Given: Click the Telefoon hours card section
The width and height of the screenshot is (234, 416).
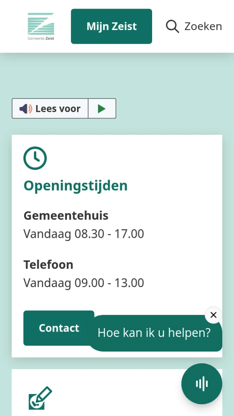Looking at the screenshot, I should tap(83, 282).
